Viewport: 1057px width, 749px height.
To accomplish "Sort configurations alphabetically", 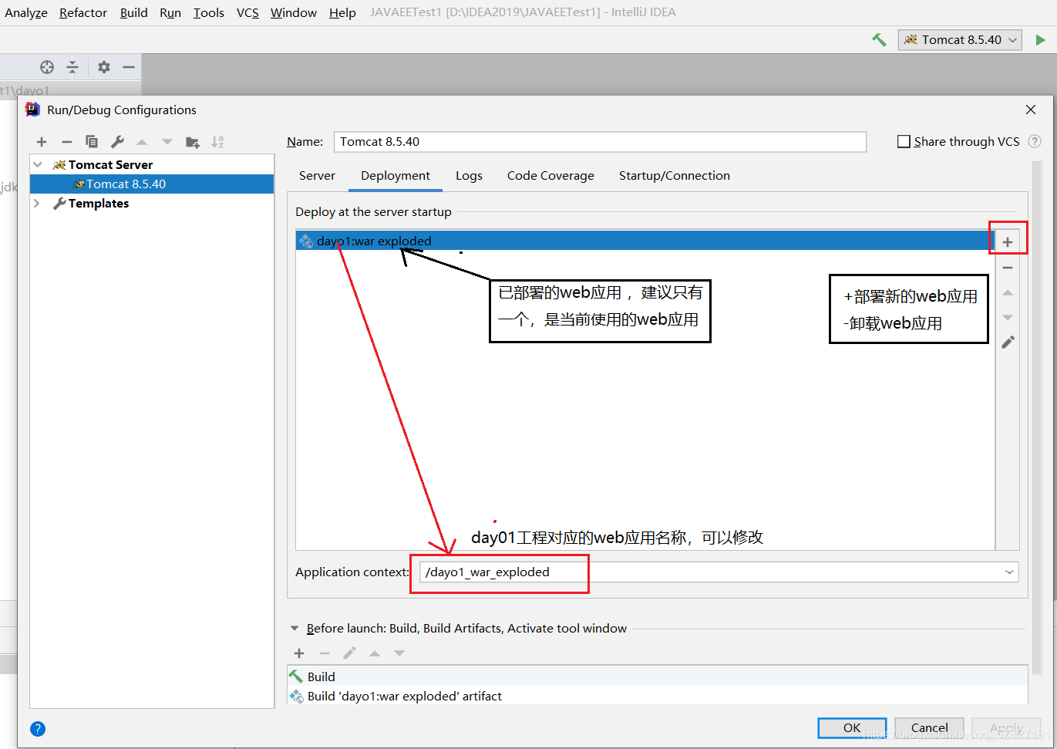I will [217, 142].
